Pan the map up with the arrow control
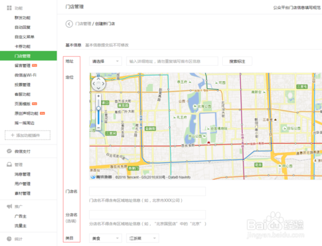Image resolution: width=322 pixels, height=246 pixels. click(x=99, y=79)
